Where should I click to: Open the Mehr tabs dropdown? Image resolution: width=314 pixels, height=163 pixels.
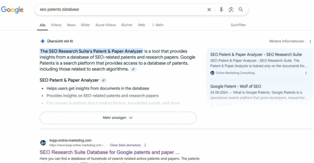coord(158,25)
